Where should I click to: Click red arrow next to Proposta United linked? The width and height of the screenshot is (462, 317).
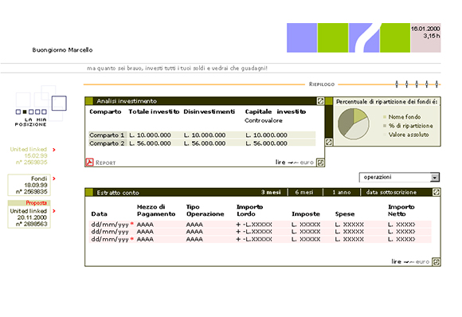coord(54,211)
